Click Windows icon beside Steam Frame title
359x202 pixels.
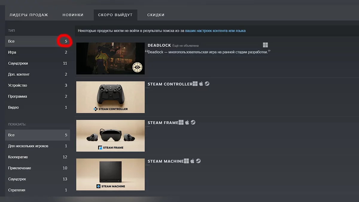(x=181, y=122)
